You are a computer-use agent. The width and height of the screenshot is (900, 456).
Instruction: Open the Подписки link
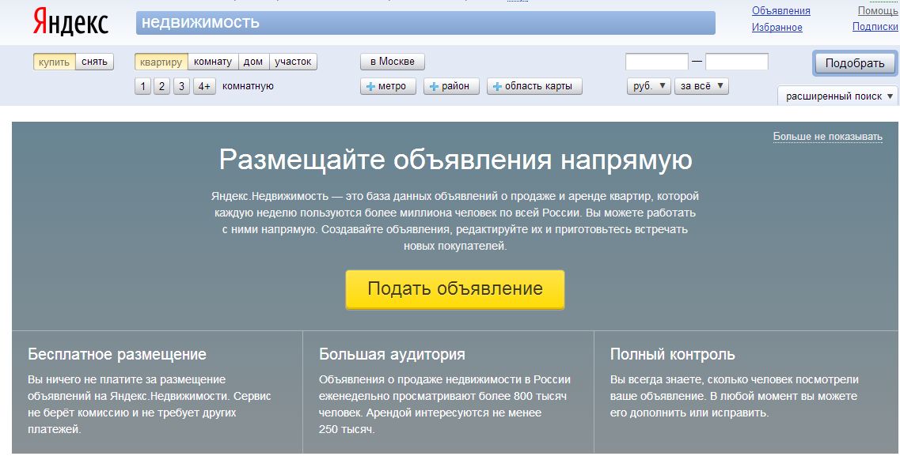point(875,27)
